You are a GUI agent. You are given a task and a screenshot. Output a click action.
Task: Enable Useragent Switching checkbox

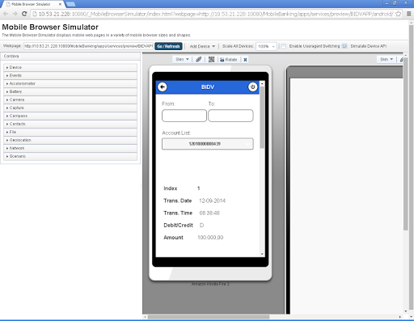coord(283,46)
